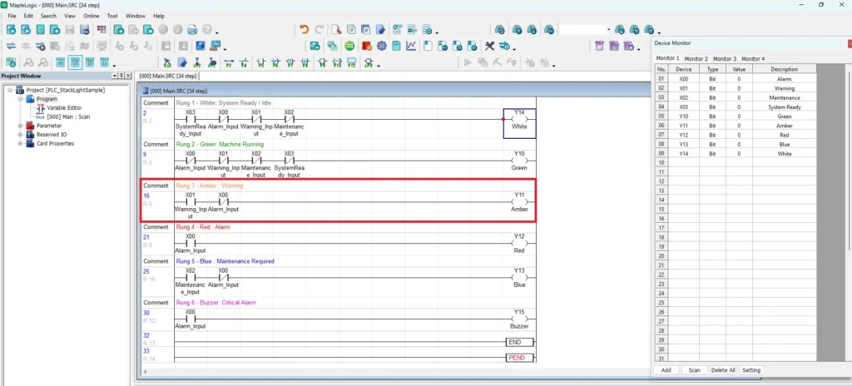Collapse the Project PLC_StackLightSample node
852x386 pixels.
[x=10, y=90]
